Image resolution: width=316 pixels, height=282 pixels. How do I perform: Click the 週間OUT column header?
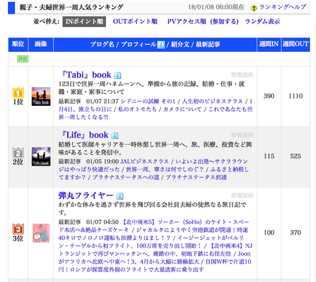tap(296, 45)
